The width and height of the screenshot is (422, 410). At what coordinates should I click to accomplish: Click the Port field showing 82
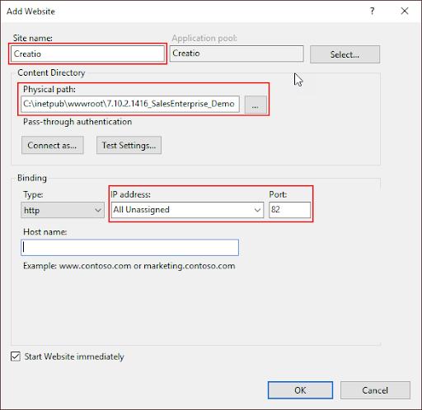pos(290,210)
